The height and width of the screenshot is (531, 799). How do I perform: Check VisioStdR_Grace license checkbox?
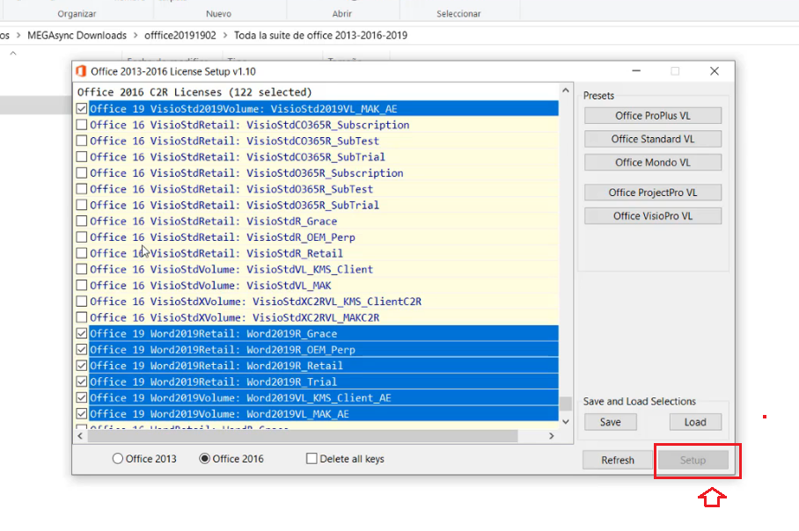tap(82, 221)
